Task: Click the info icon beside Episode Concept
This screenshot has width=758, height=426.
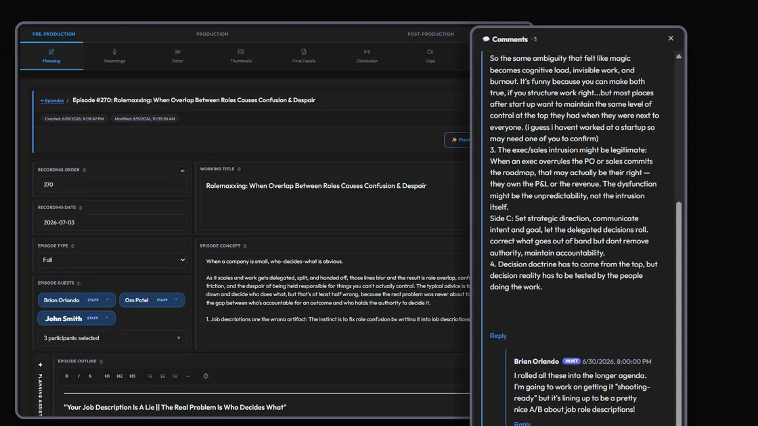Action: click(x=245, y=246)
